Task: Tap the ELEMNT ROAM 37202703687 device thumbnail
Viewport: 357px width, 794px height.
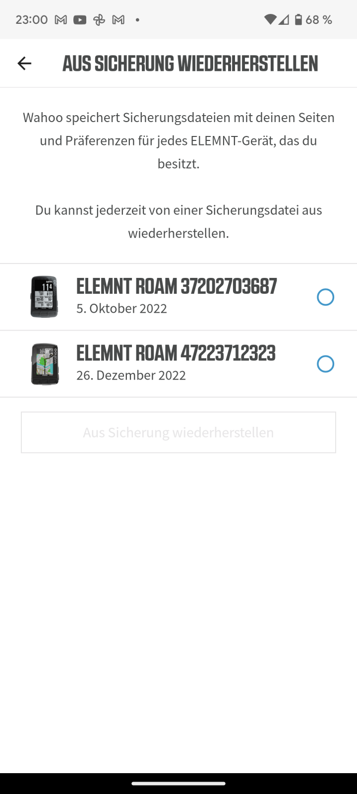Action: [44, 297]
